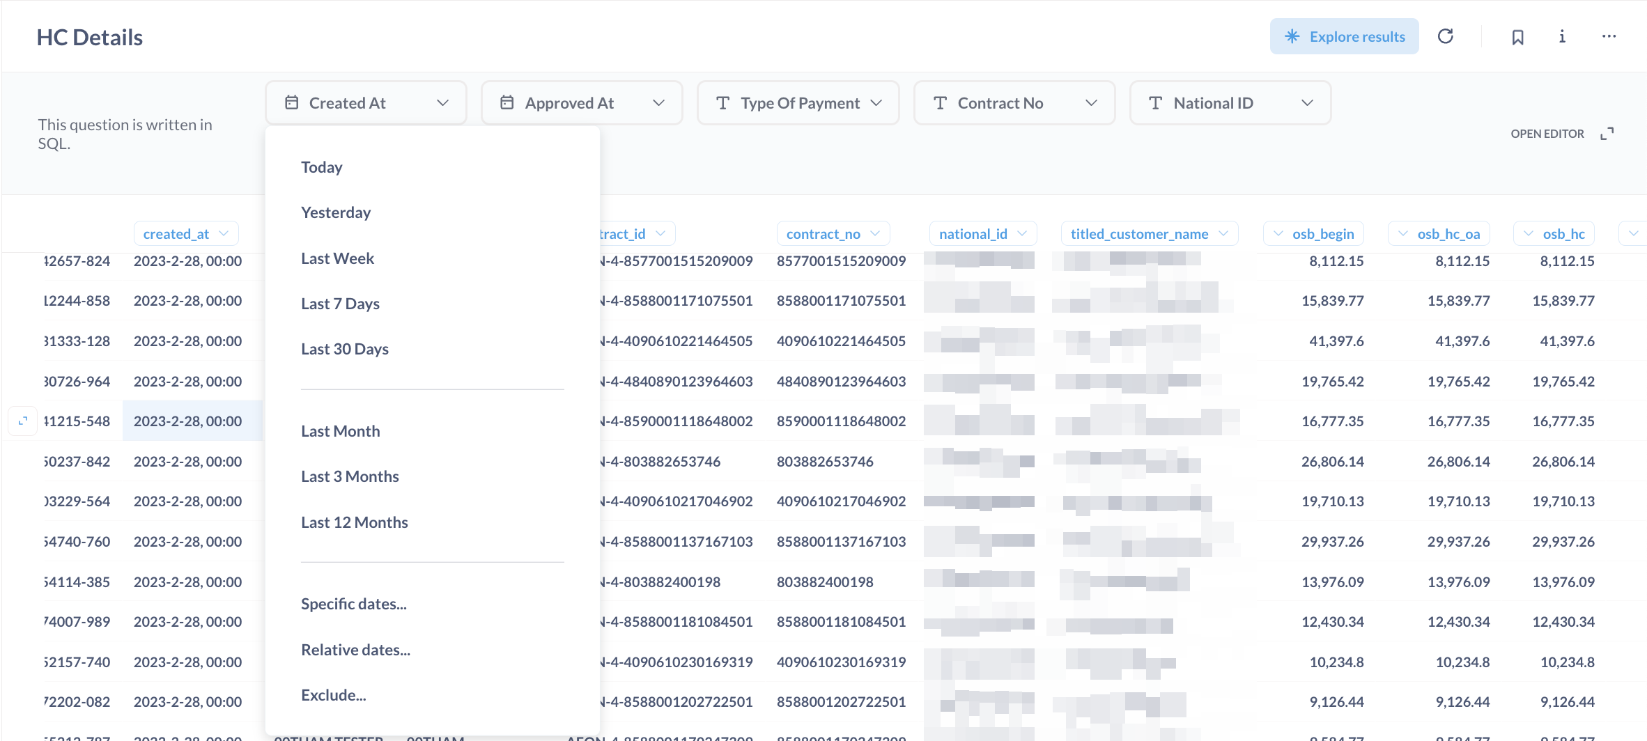This screenshot has width=1647, height=741.
Task: Click osb_begin value 8,112.15
Action: (x=1336, y=261)
